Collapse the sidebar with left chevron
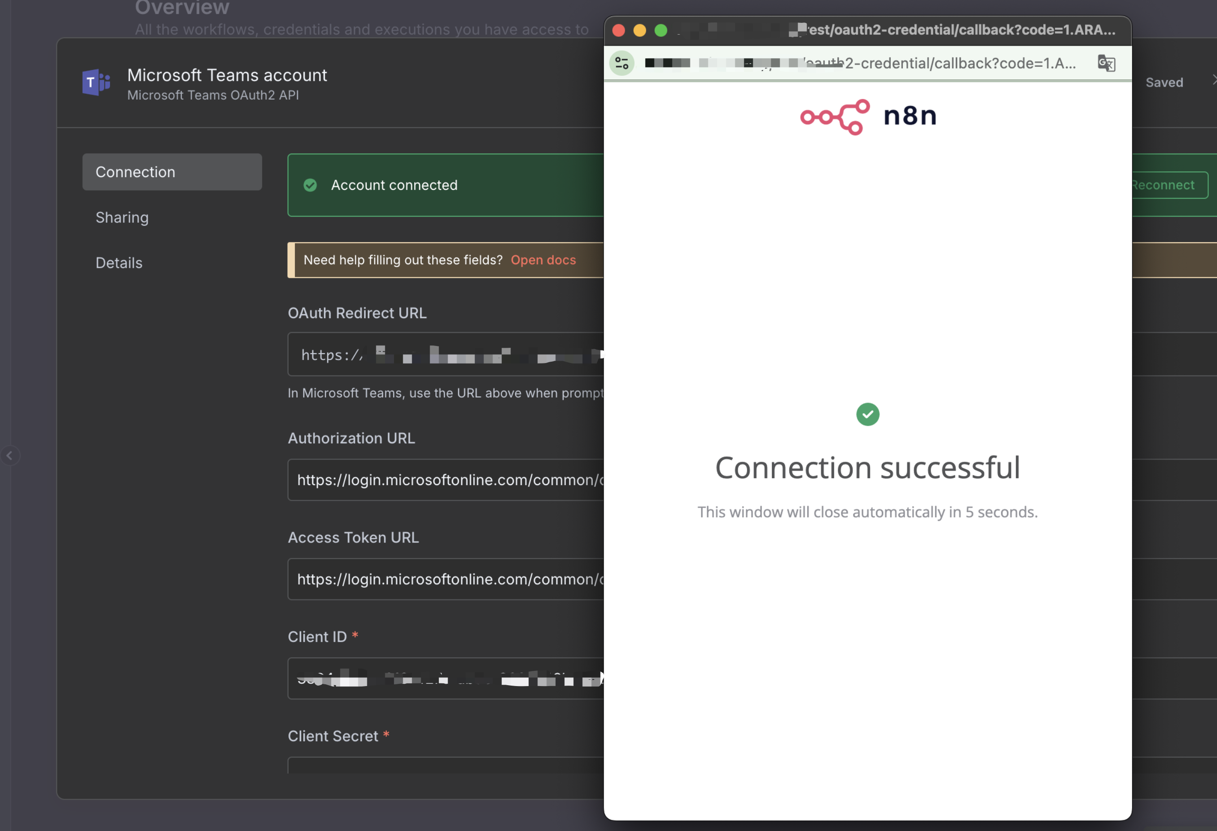The image size is (1217, 831). tap(9, 455)
